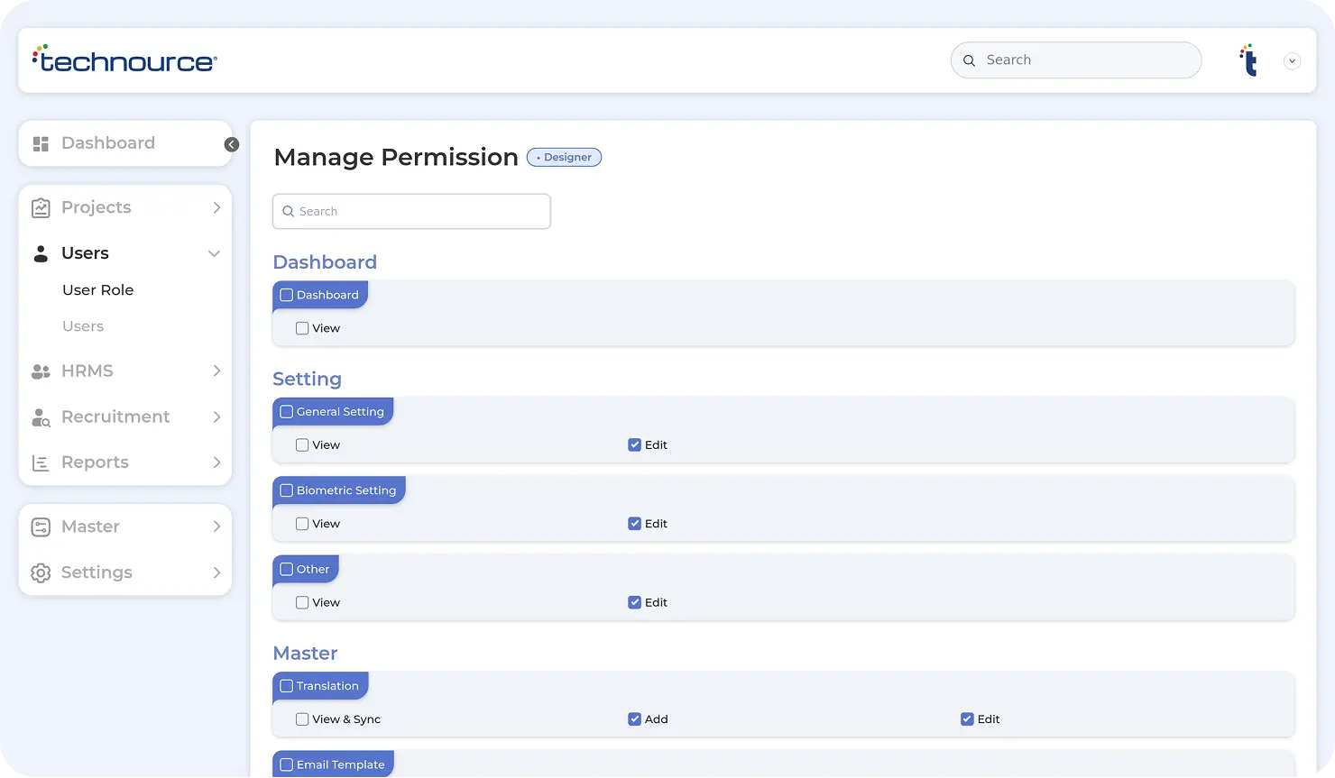Select Users submenu item
This screenshot has height=778, width=1335.
(x=83, y=326)
